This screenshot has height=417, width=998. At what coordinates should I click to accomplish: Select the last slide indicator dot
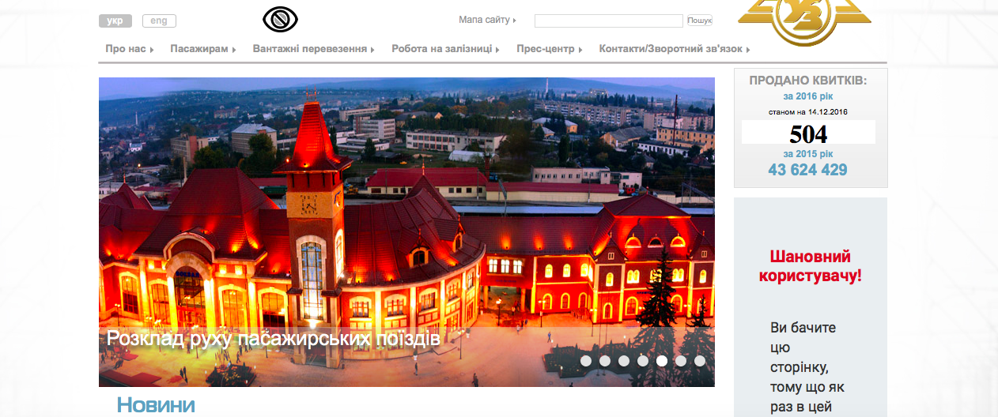point(700,361)
